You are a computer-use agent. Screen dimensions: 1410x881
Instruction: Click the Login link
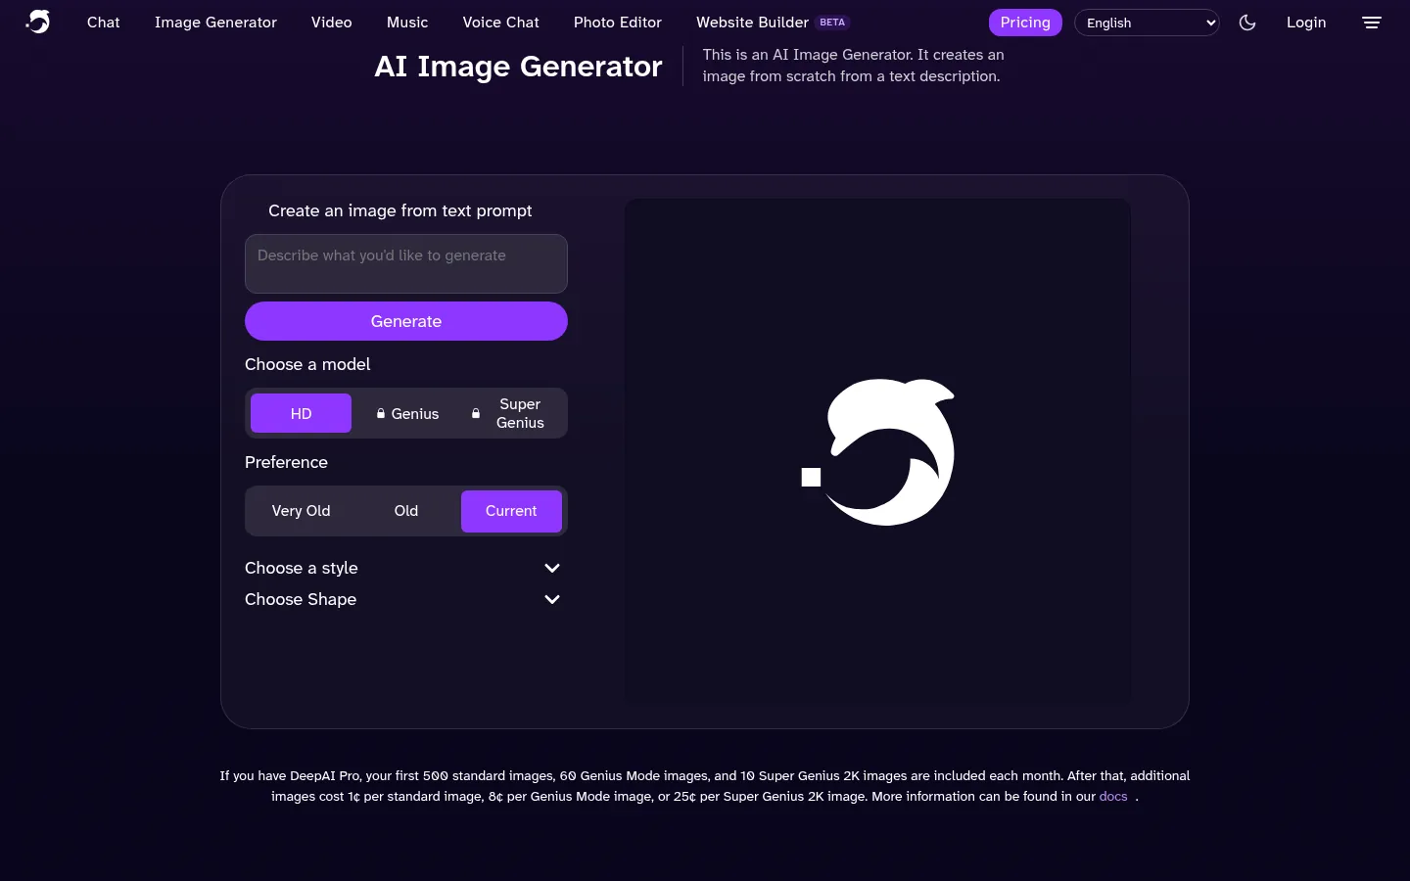[1306, 23]
